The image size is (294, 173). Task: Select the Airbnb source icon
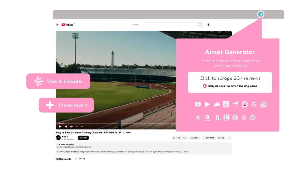[226, 104]
